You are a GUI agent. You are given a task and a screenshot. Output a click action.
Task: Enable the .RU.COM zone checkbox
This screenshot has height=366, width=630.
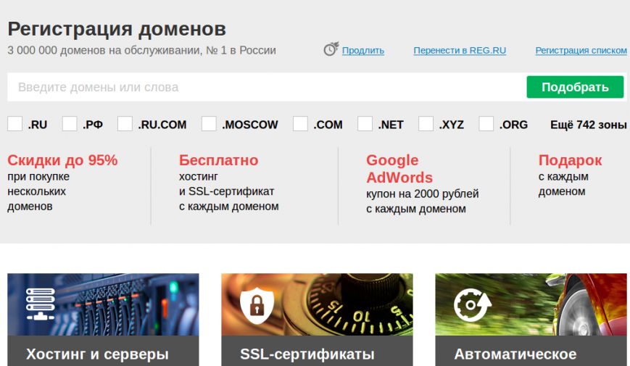[125, 124]
